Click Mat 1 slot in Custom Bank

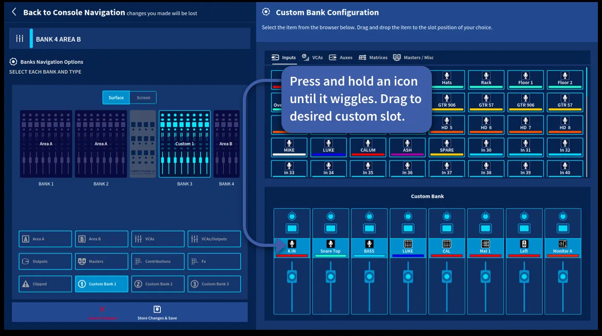[x=486, y=247]
